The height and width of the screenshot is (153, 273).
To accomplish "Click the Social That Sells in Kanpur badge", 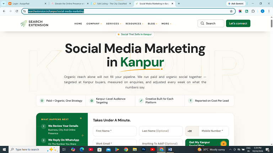I will click(x=135, y=34).
